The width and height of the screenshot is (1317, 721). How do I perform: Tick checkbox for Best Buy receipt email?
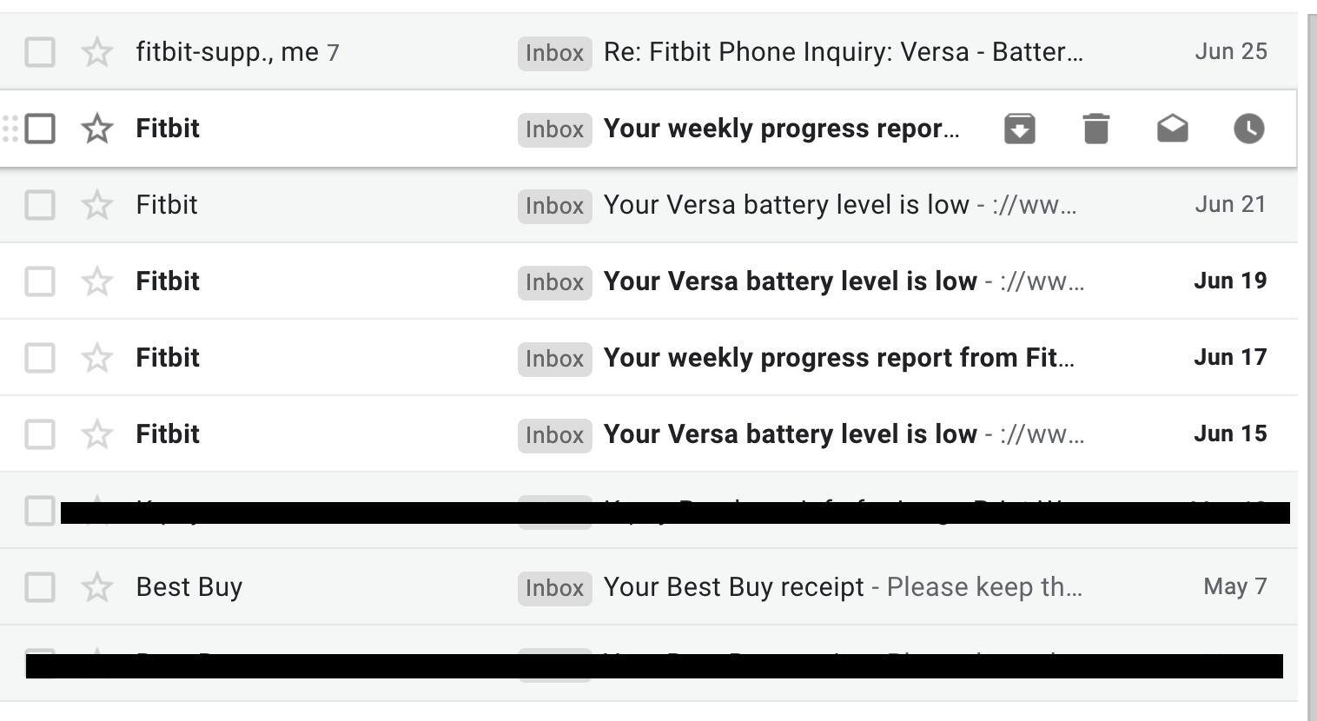40,587
